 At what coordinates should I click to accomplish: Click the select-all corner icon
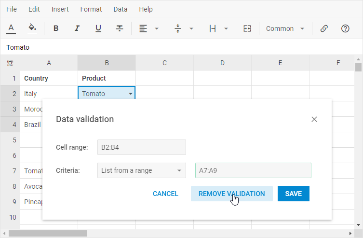click(10, 63)
